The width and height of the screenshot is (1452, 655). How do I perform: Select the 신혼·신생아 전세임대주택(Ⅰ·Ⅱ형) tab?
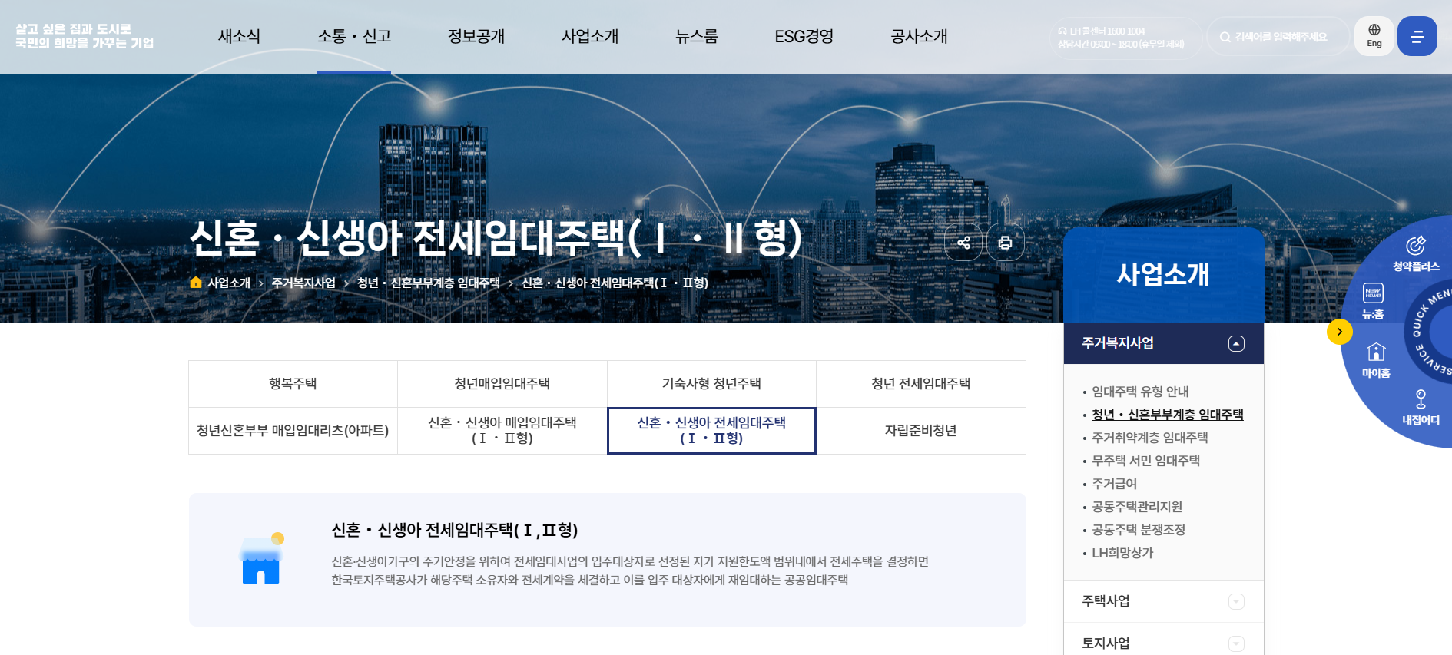711,431
